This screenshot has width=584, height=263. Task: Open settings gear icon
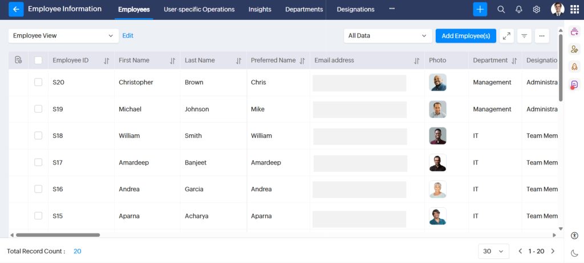pos(536,10)
